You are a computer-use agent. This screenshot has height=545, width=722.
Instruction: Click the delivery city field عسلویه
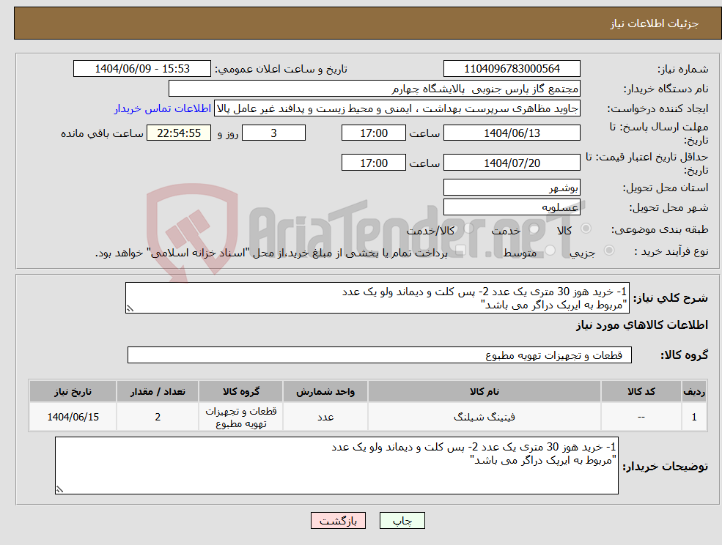coord(512,207)
